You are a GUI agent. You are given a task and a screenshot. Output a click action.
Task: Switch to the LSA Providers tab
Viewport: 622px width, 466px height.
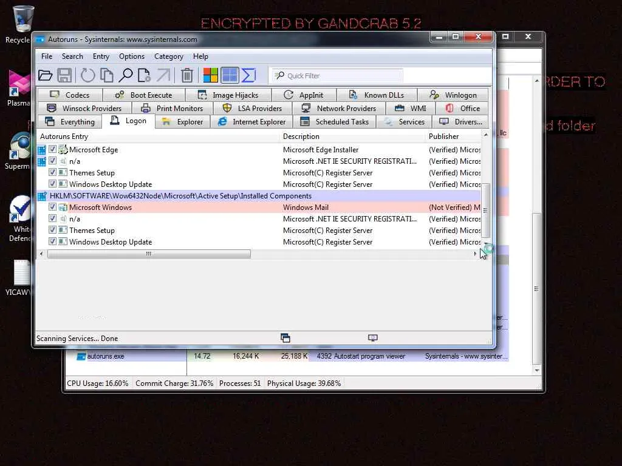pos(252,108)
